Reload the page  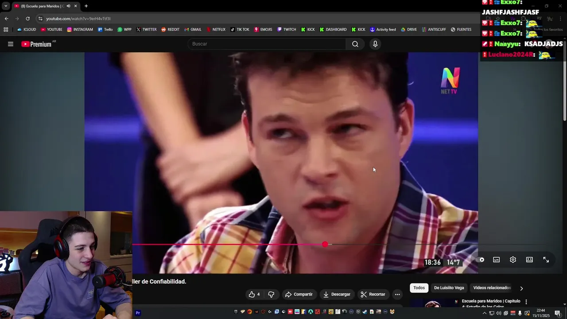(27, 19)
